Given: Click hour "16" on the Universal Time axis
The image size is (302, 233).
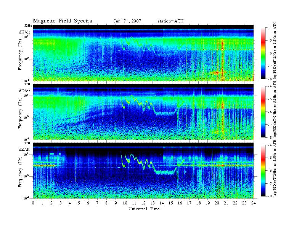Looking at the screenshot, I should point(180,203).
